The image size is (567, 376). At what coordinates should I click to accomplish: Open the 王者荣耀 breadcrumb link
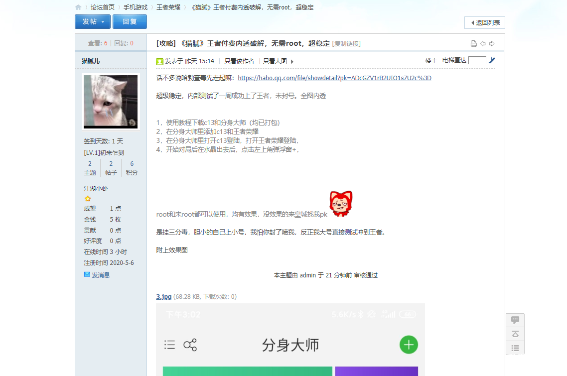point(168,7)
